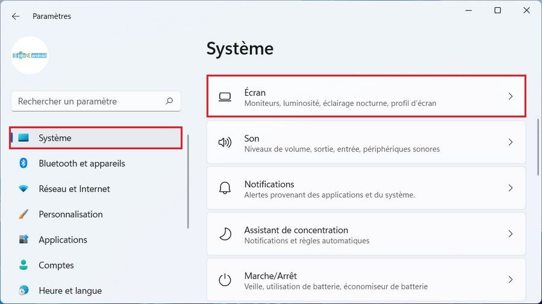Viewport: 542px width, 304px height.
Task: Click the person icon for Comptes
Action: (x=24, y=265)
